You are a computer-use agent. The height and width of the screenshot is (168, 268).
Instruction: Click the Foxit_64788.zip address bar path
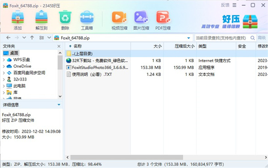75,38
